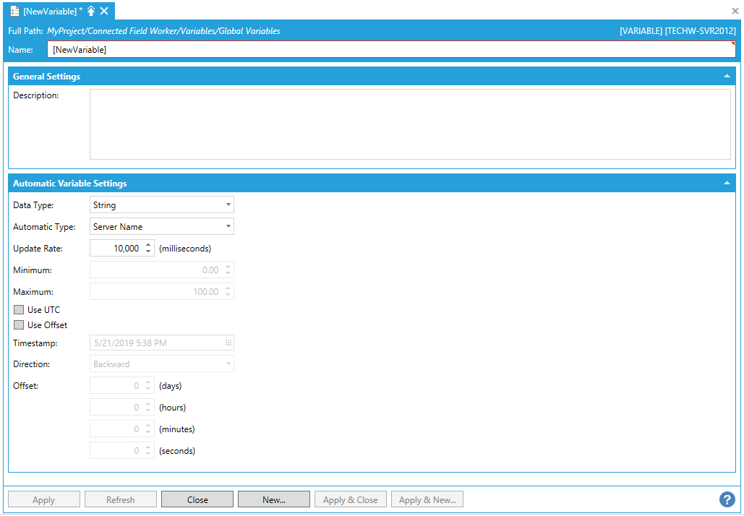The image size is (744, 516).
Task: Click the help question mark icon
Action: point(727,499)
